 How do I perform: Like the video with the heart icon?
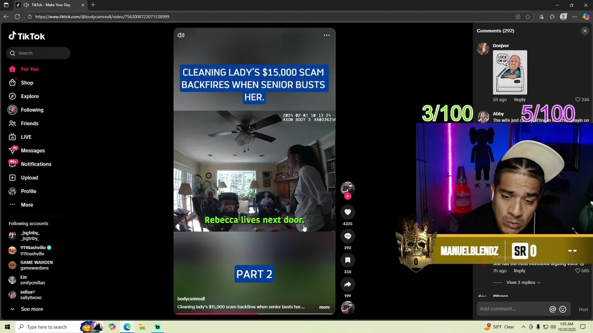point(347,212)
